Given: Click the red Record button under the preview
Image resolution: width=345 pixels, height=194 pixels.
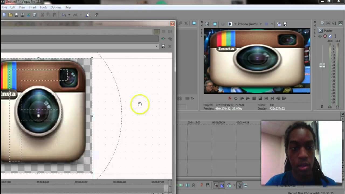Looking at the screenshot, I should click(x=230, y=98).
